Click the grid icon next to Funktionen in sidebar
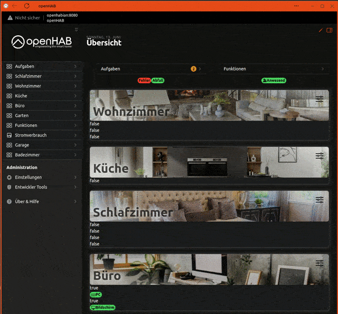 (x=10, y=125)
